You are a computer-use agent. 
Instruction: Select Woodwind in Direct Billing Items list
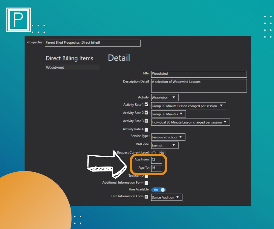tap(72, 67)
